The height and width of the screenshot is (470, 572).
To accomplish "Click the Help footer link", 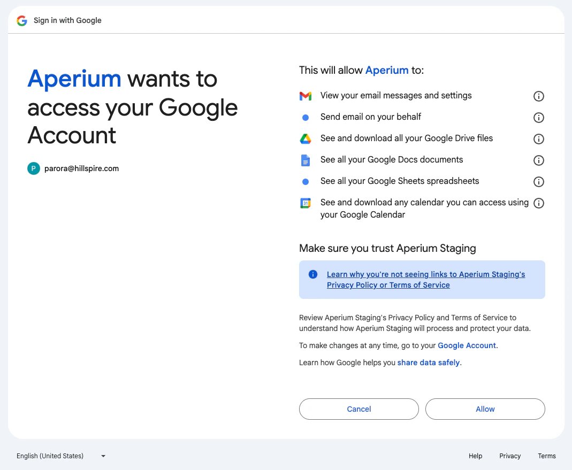I will [x=475, y=456].
